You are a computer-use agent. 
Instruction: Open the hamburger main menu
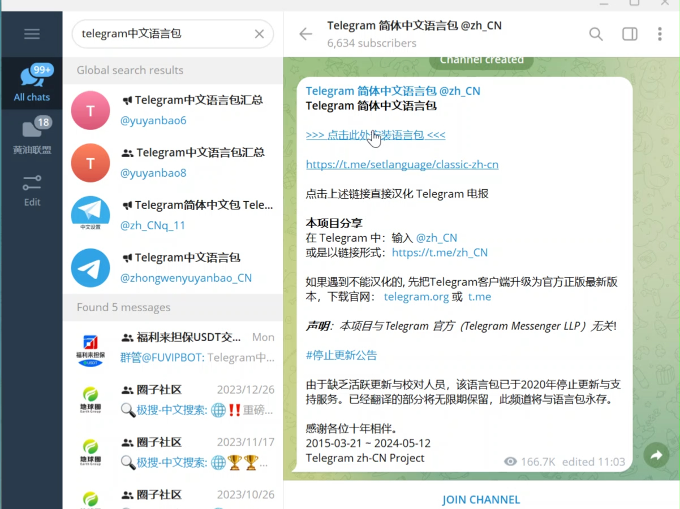click(x=32, y=34)
